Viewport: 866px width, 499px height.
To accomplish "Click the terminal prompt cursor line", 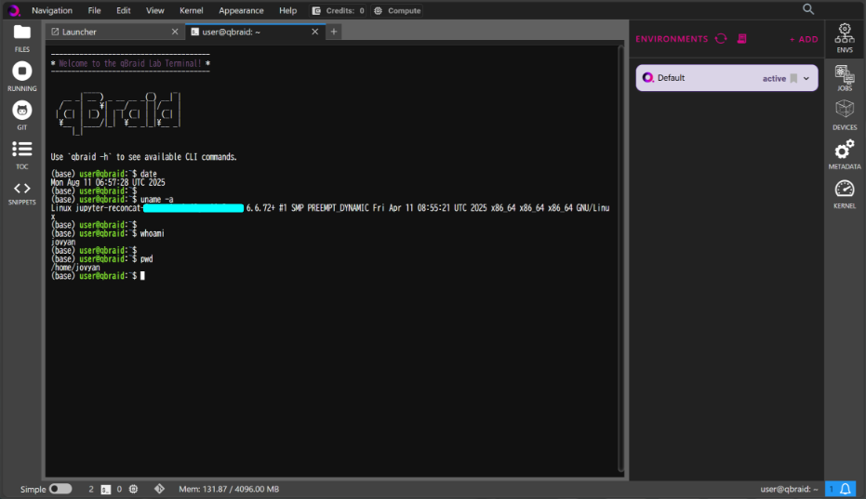I will pos(98,276).
